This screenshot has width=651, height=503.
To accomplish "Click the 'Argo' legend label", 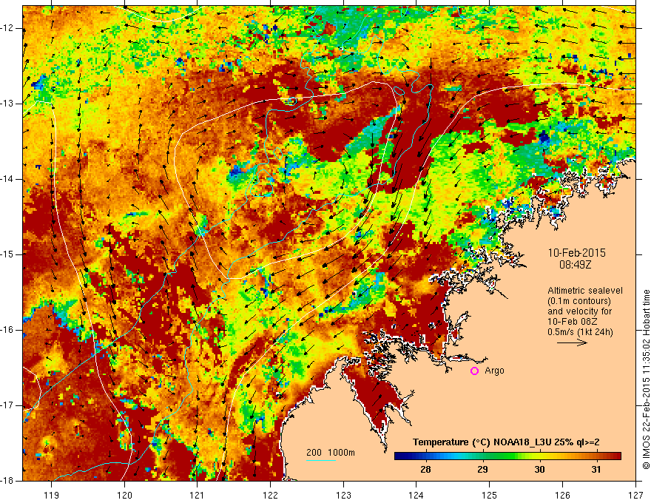I will tap(494, 371).
